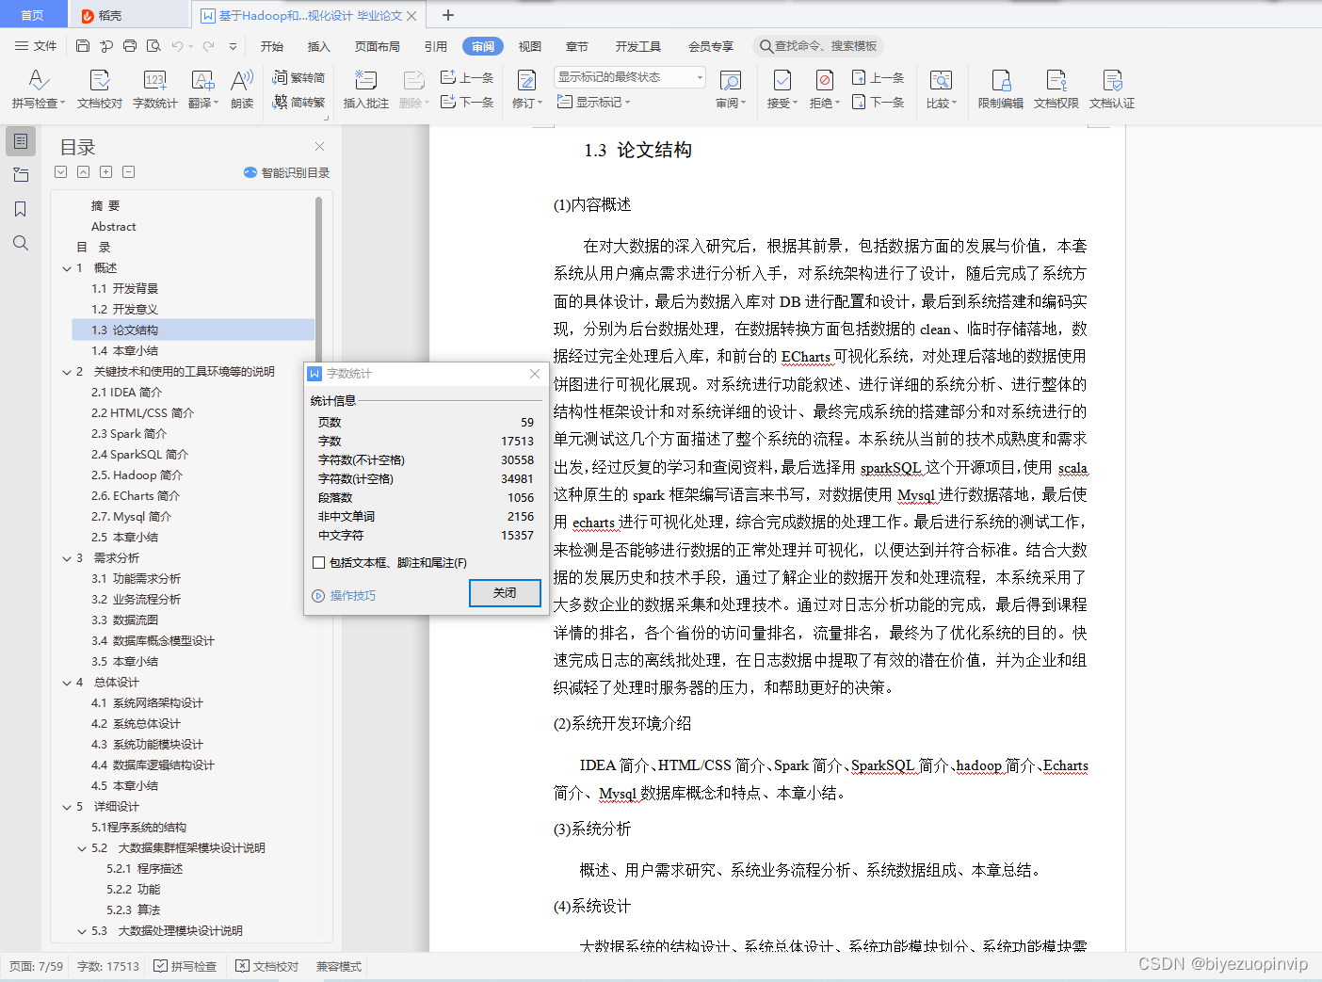Viewport: 1322px width, 982px height.
Task: Collapse chapter 5 详细设计 in outline
Action: [x=67, y=807]
